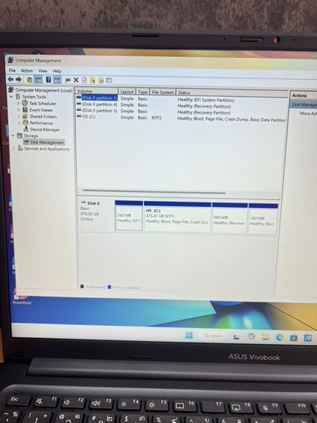Sort by the Type column header

tap(143, 92)
